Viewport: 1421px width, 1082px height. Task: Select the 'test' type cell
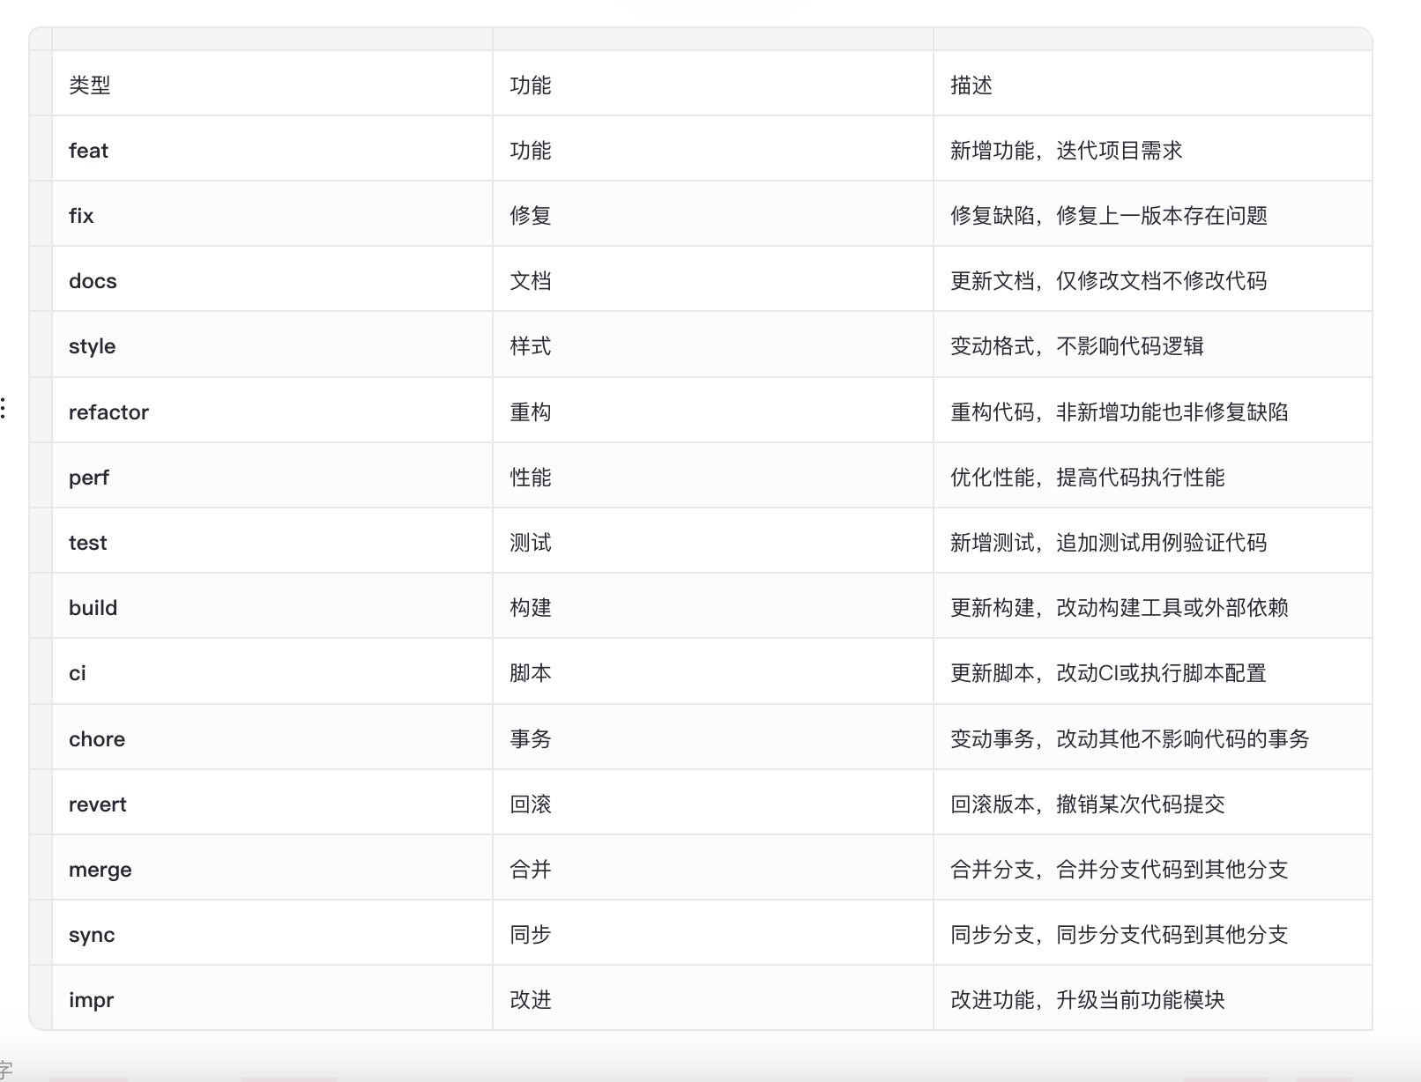(x=272, y=541)
